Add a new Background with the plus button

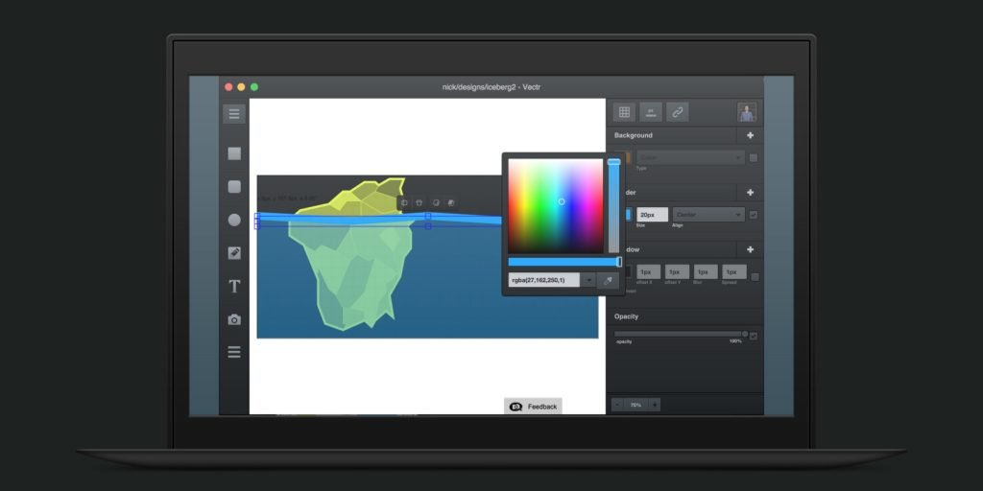click(x=751, y=135)
